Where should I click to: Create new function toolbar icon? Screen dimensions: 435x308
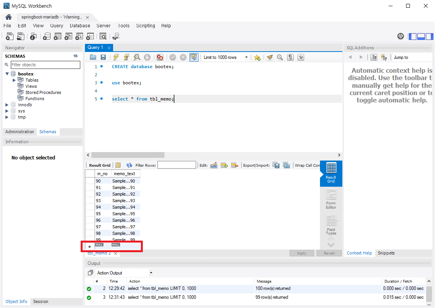pyautogui.click(x=90, y=36)
